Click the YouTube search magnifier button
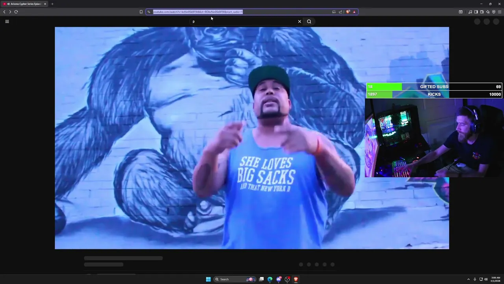504x284 pixels. pyautogui.click(x=309, y=21)
